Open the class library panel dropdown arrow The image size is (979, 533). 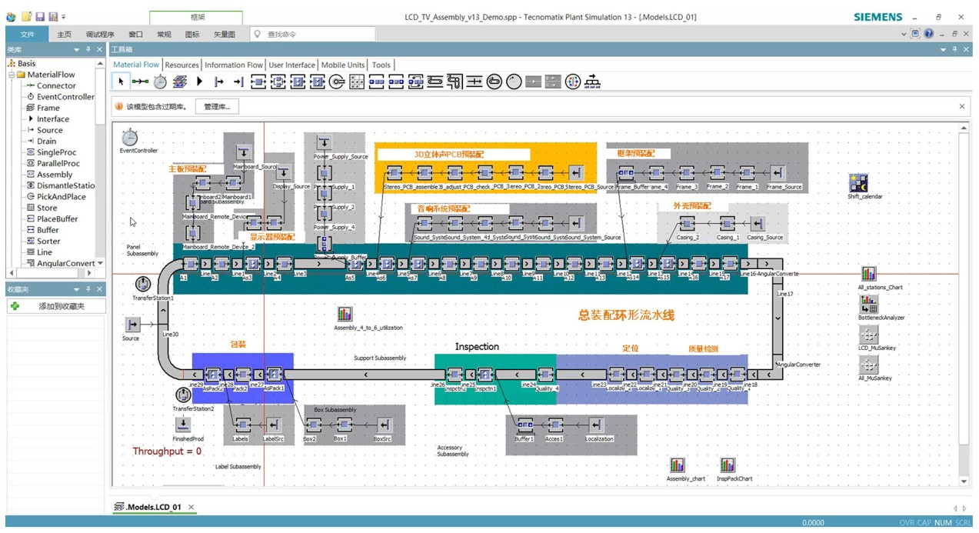[76, 49]
